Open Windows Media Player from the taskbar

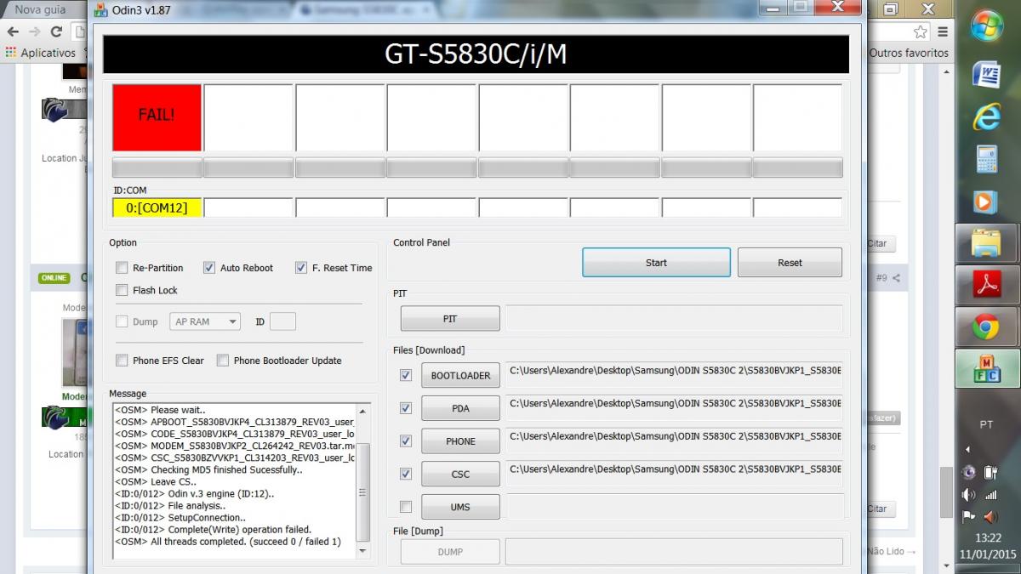(987, 202)
